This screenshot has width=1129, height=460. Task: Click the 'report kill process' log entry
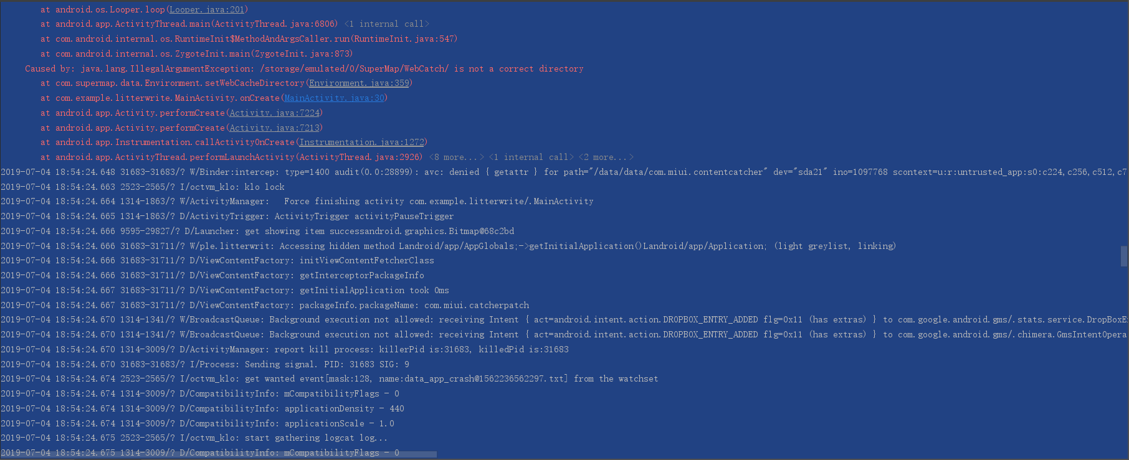click(285, 349)
